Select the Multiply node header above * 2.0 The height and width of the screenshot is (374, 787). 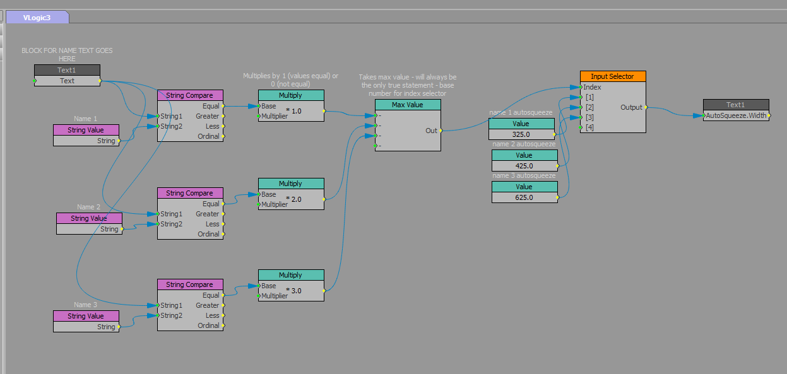click(x=291, y=184)
